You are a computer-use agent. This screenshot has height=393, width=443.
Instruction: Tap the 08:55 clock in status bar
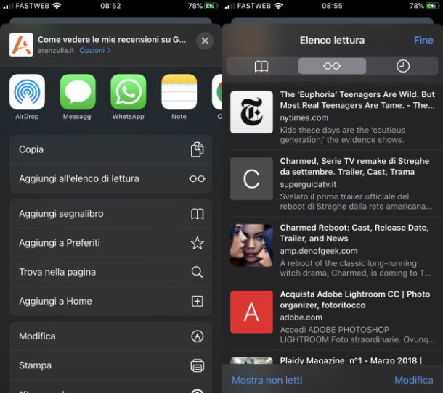(x=332, y=6)
